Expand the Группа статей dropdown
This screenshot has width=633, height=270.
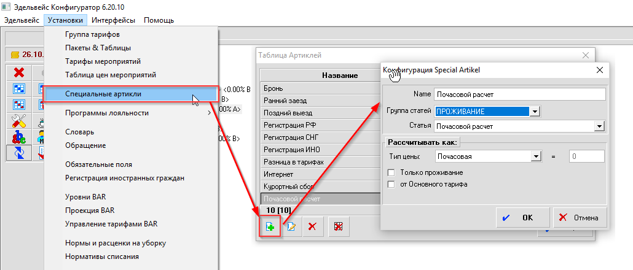click(x=535, y=111)
